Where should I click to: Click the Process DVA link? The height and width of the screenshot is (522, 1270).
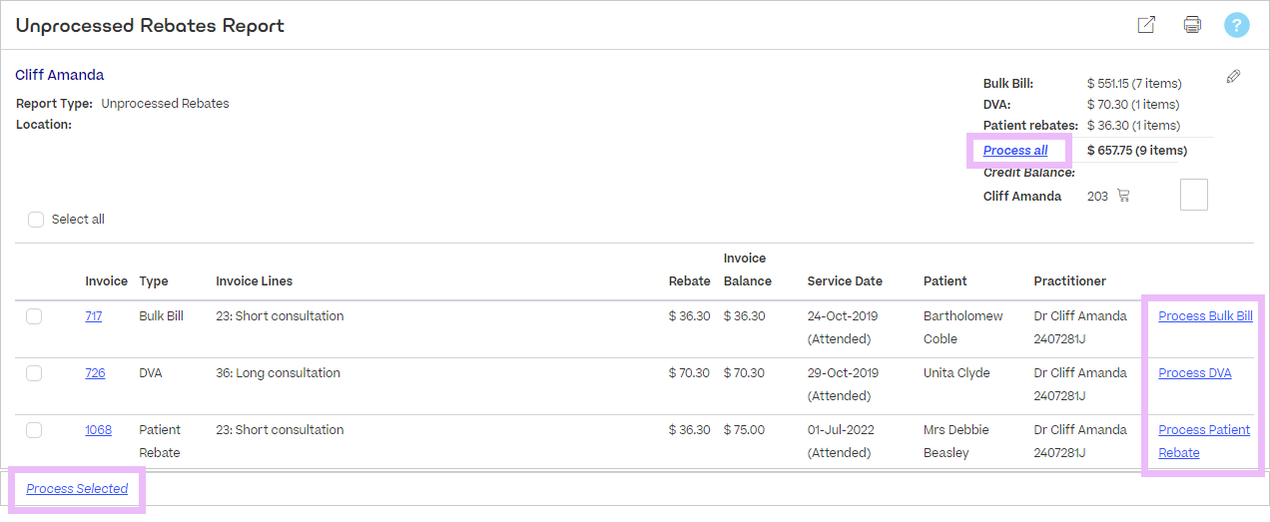[x=1194, y=373]
